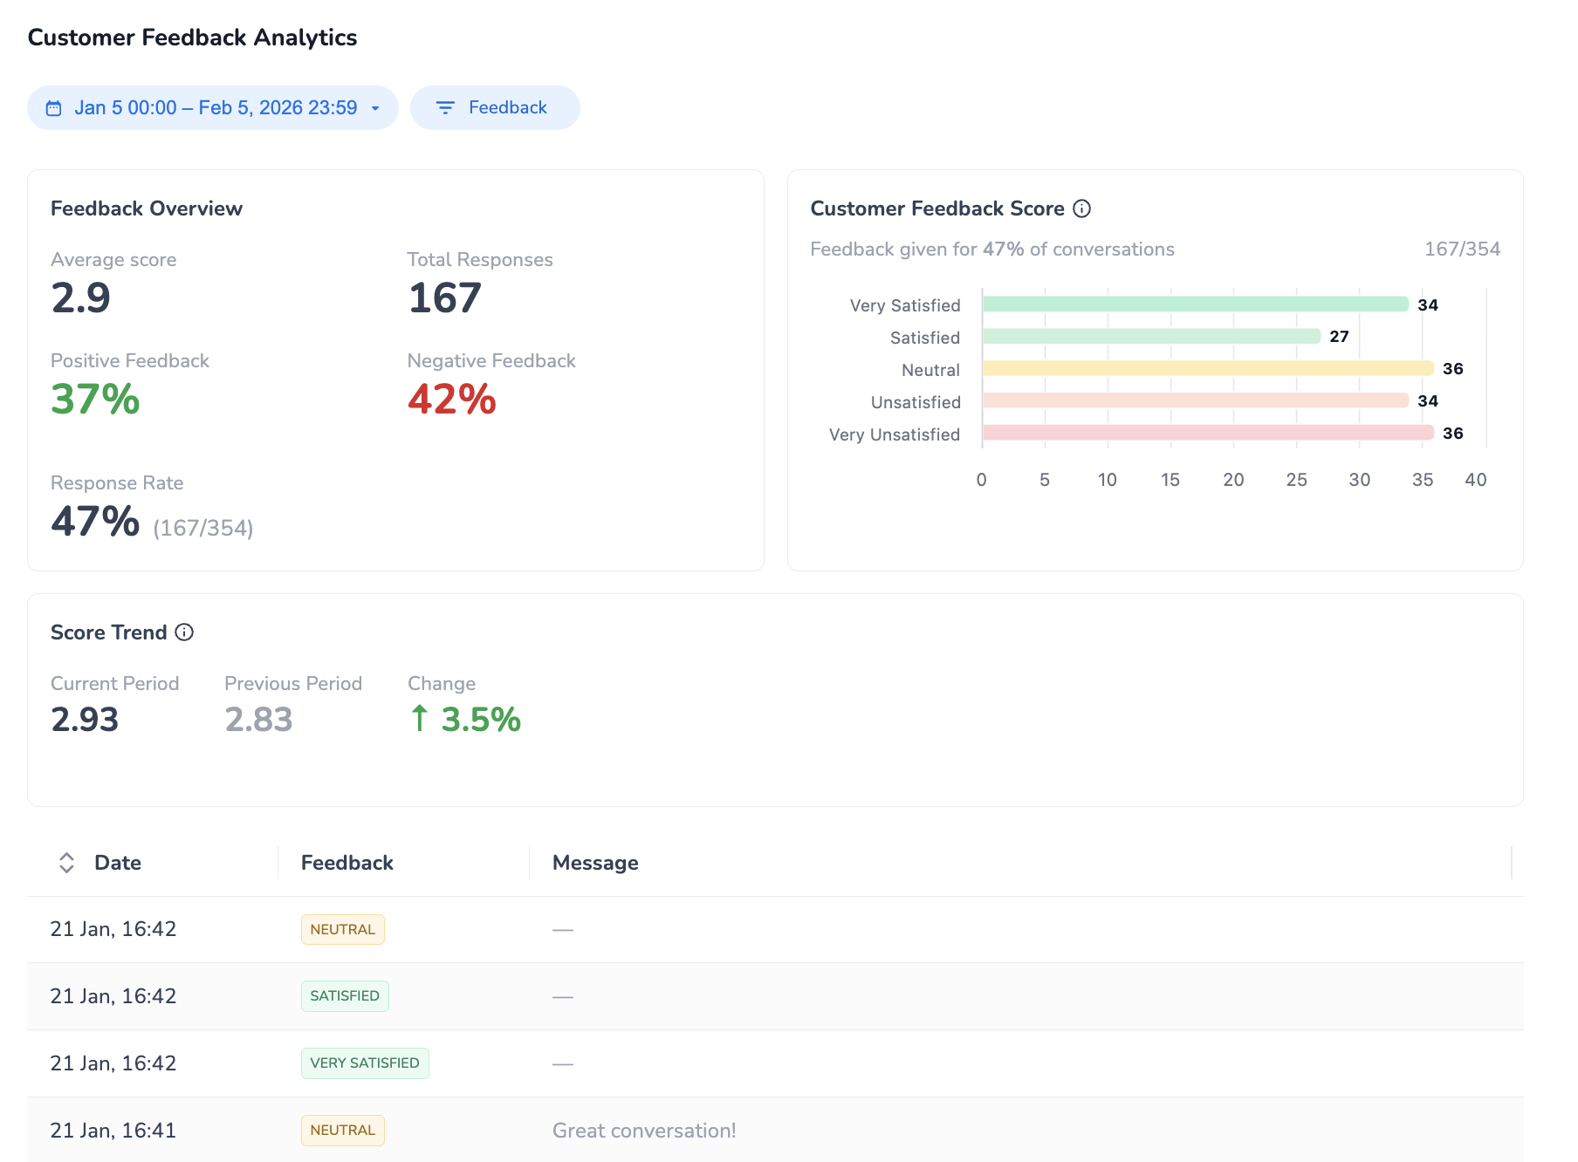This screenshot has width=1578, height=1162.
Task: Click the VERY SATISFIED badge in table
Action: [365, 1063]
